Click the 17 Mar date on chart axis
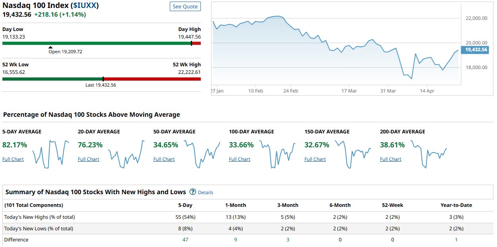Screen dimensions: 497x247 click(349, 91)
